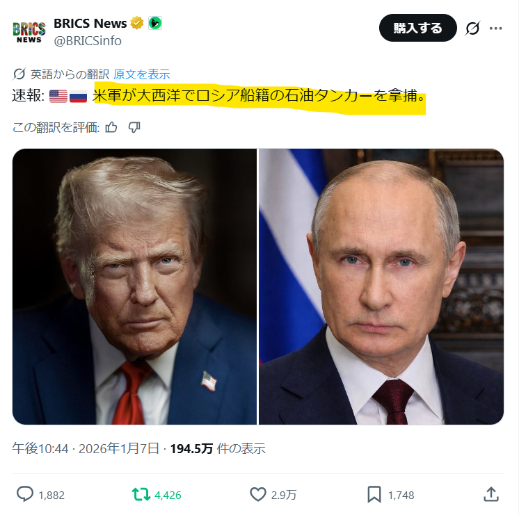
Task: Like the post with the heart icon
Action: pos(258,494)
